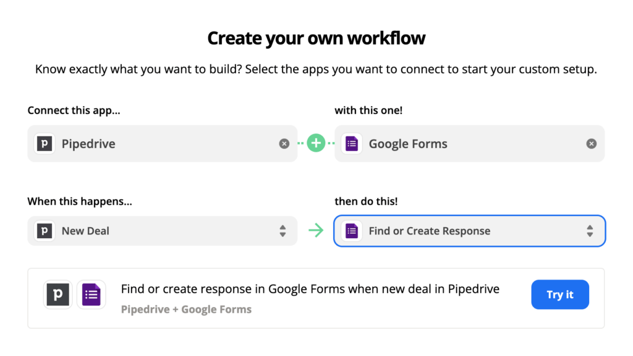Select the Google Forms app input field
633x356 pixels.
coord(470,144)
